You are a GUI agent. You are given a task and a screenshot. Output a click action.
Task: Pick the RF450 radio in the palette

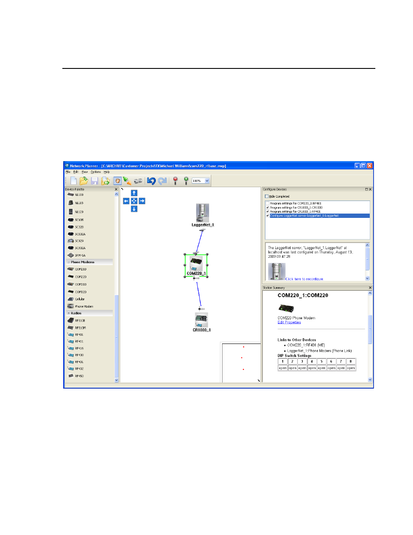coord(75,376)
